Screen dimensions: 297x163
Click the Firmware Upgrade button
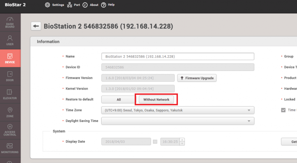pos(197,78)
